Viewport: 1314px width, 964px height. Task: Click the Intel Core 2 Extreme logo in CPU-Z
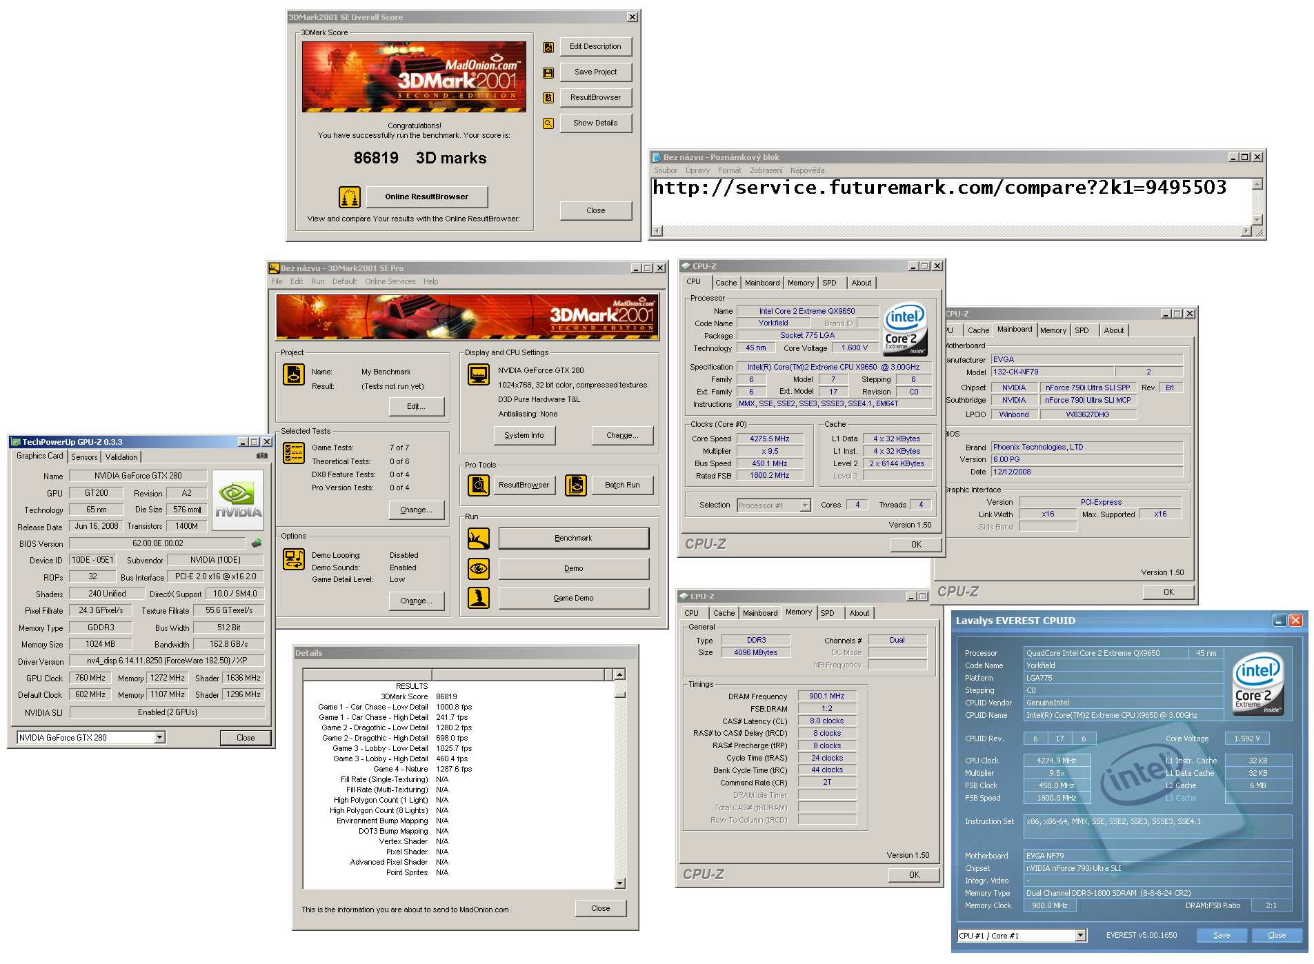[906, 329]
